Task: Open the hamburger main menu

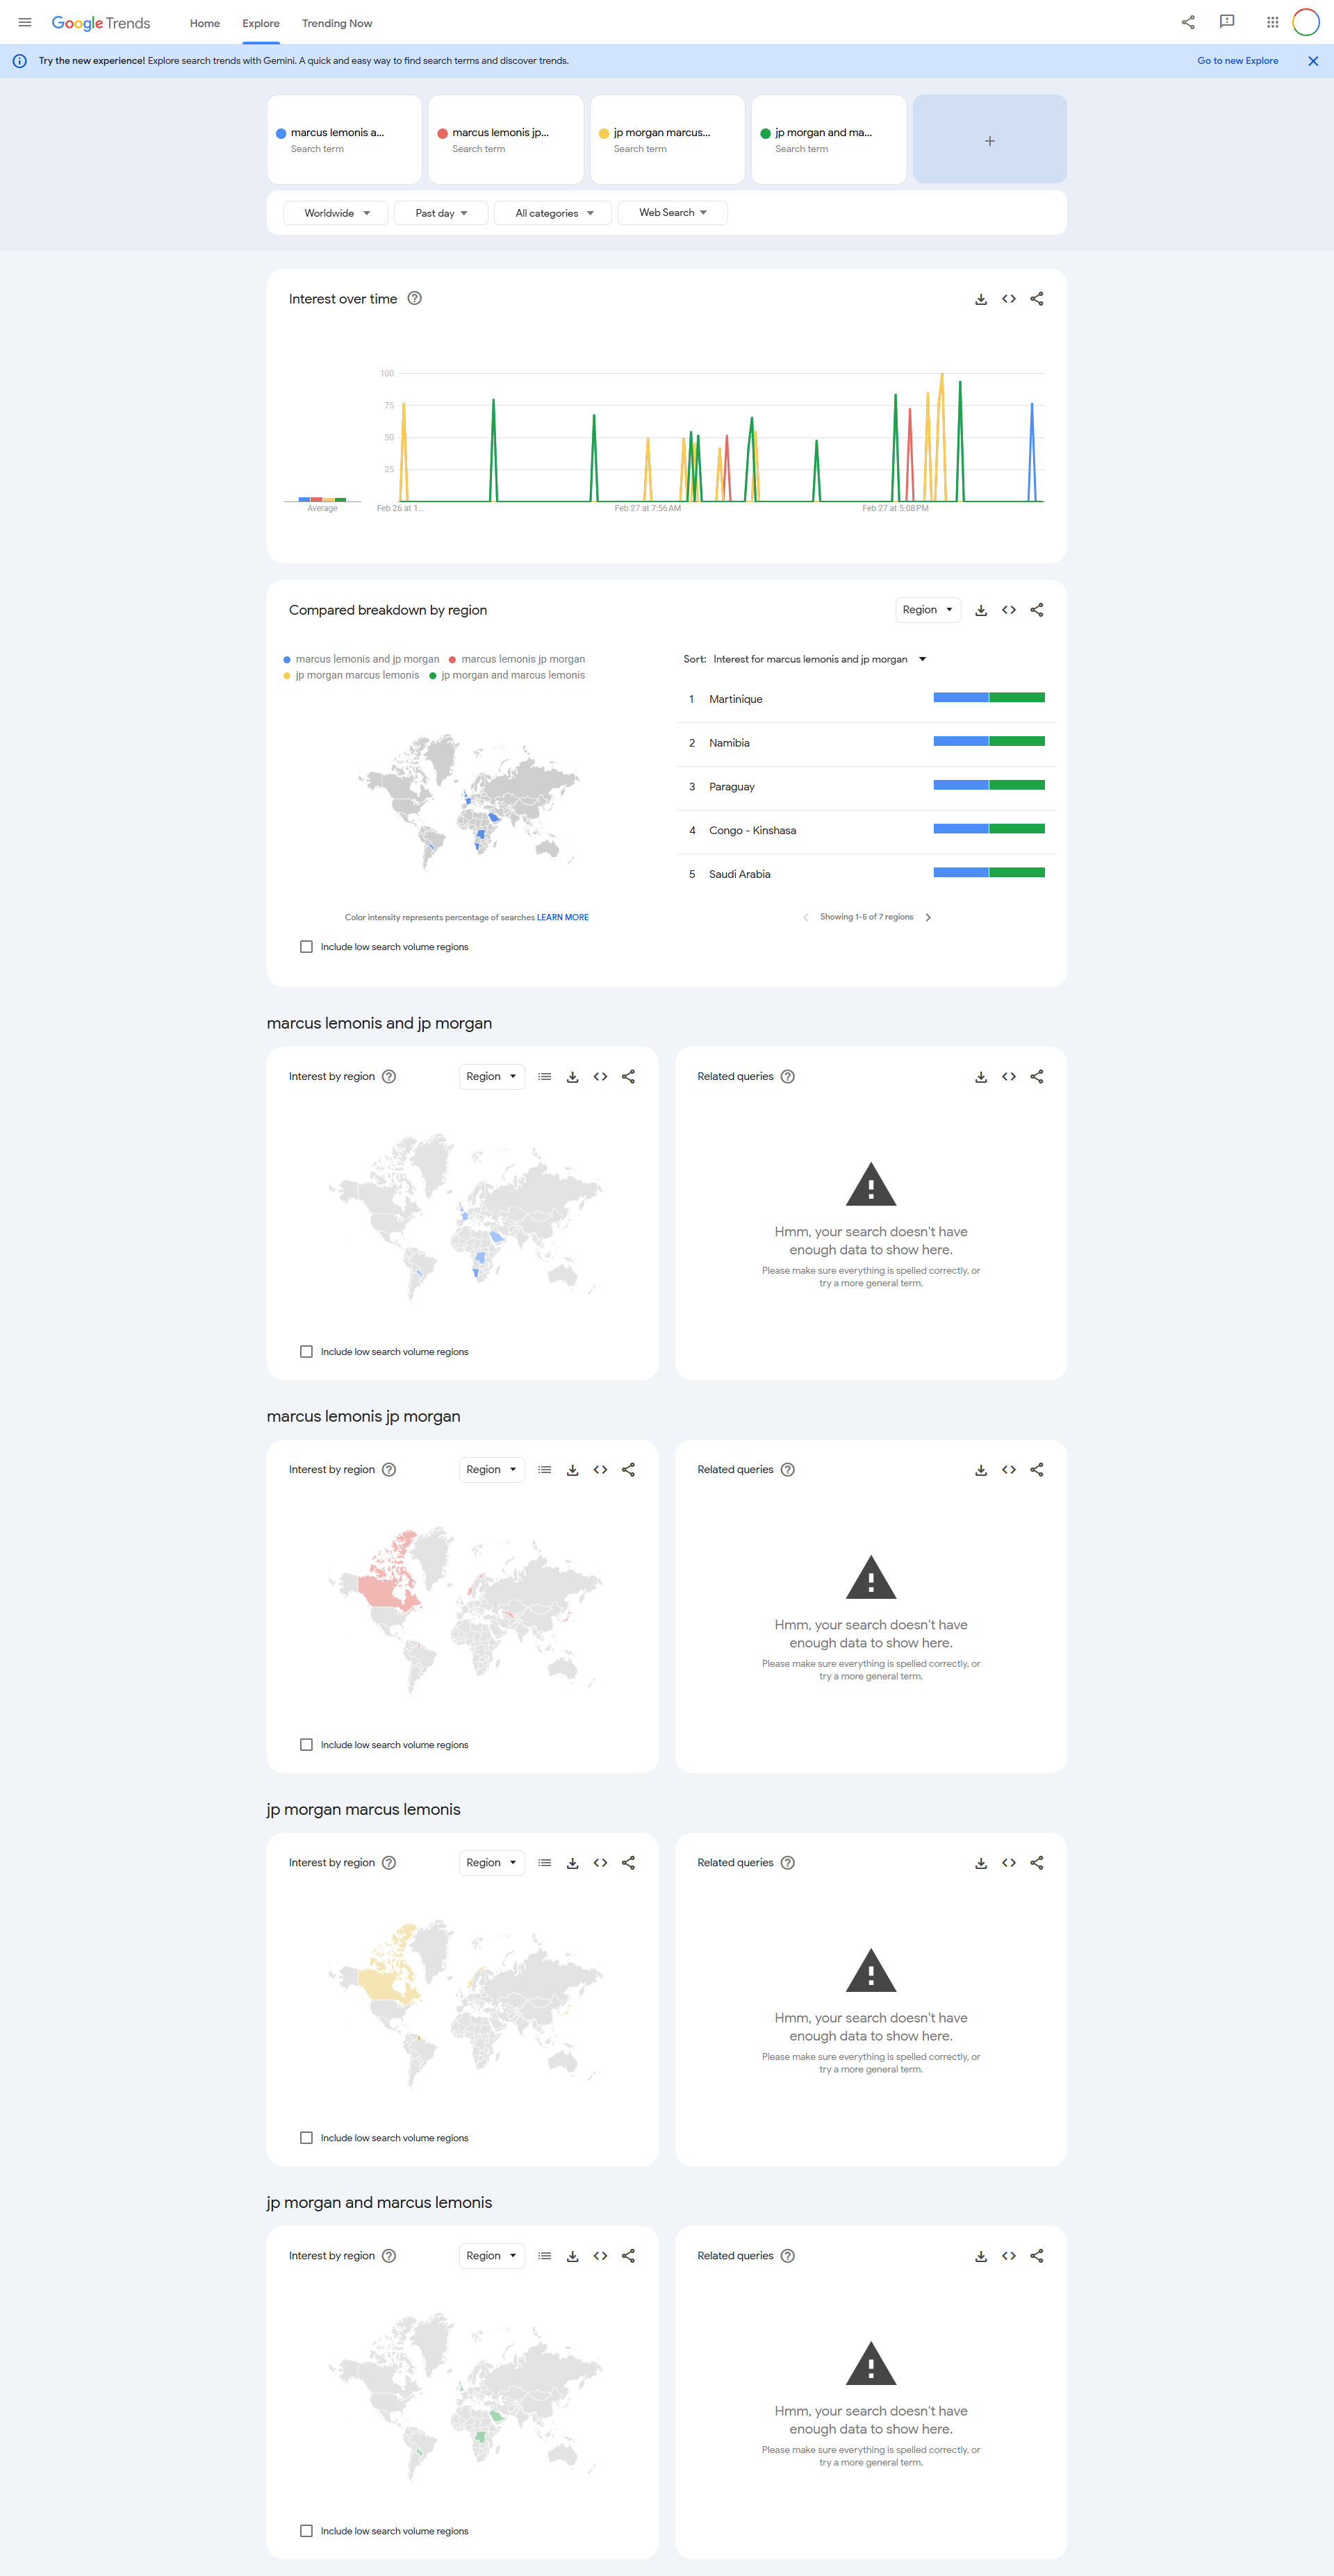Action: click(25, 23)
